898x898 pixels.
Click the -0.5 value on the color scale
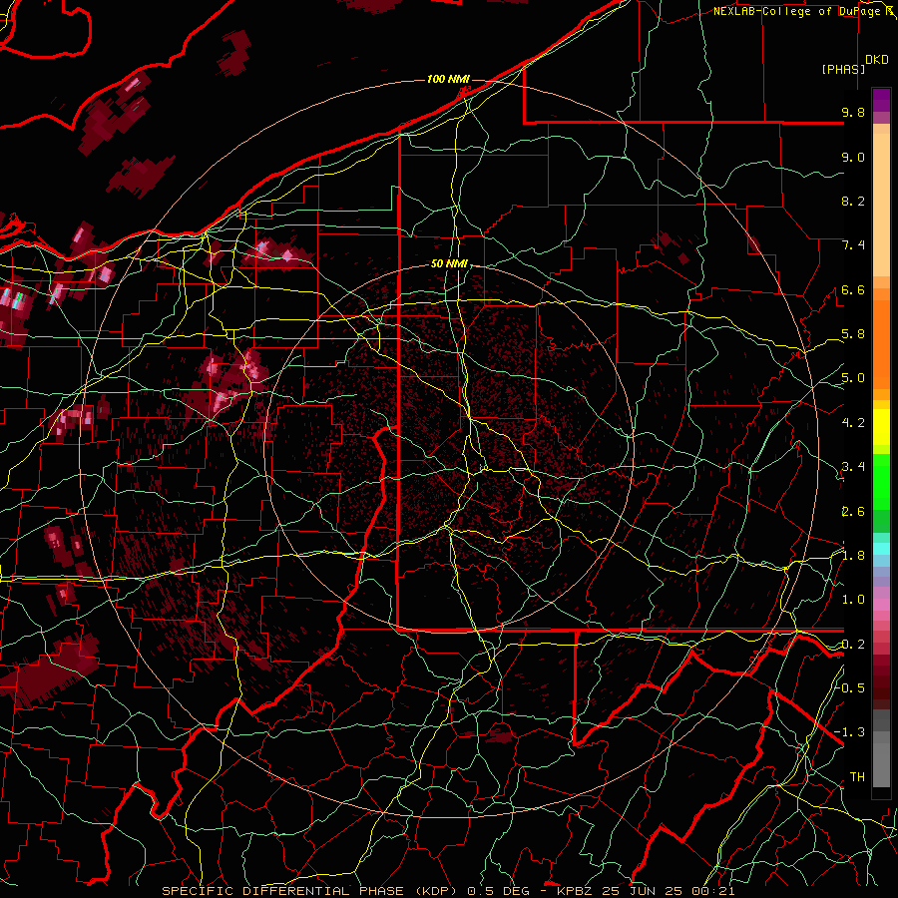[x=850, y=687]
